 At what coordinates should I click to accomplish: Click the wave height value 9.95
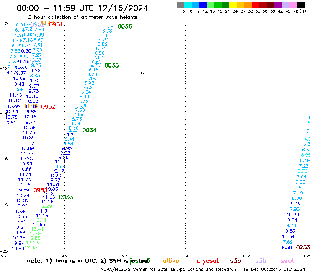pyautogui.click(x=67, y=148)
